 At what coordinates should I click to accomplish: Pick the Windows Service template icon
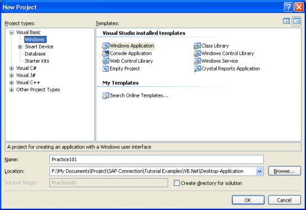click(197, 61)
